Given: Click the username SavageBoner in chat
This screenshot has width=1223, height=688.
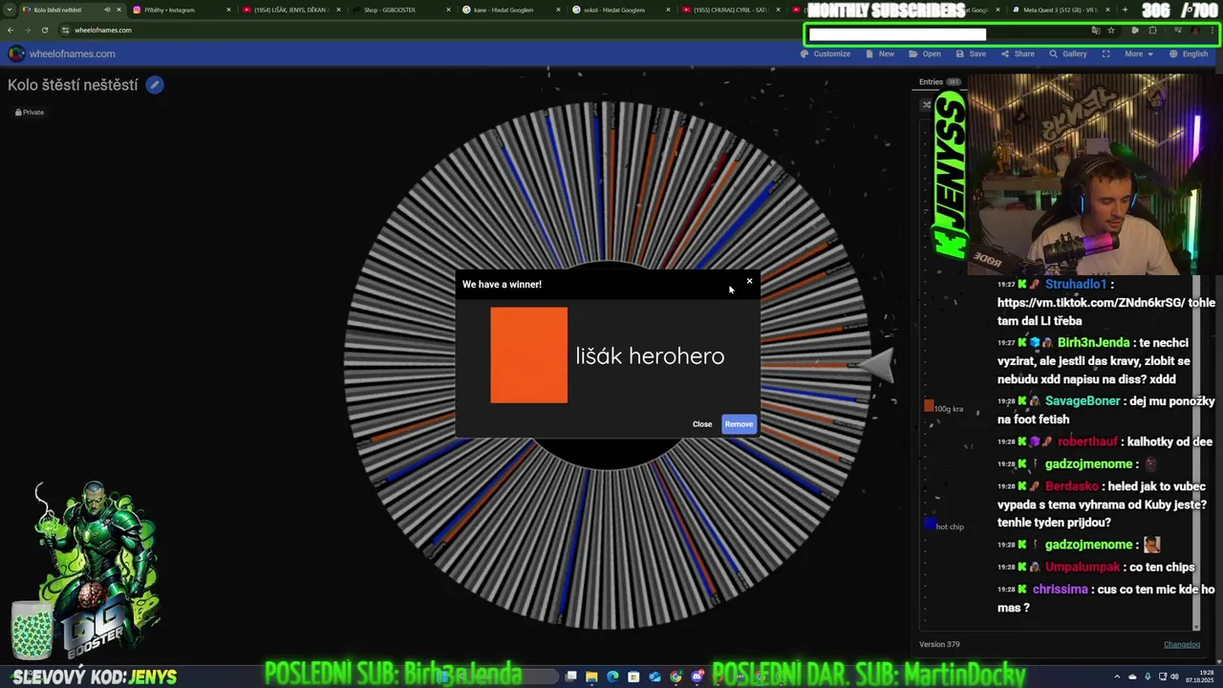Looking at the screenshot, I should (x=1083, y=401).
